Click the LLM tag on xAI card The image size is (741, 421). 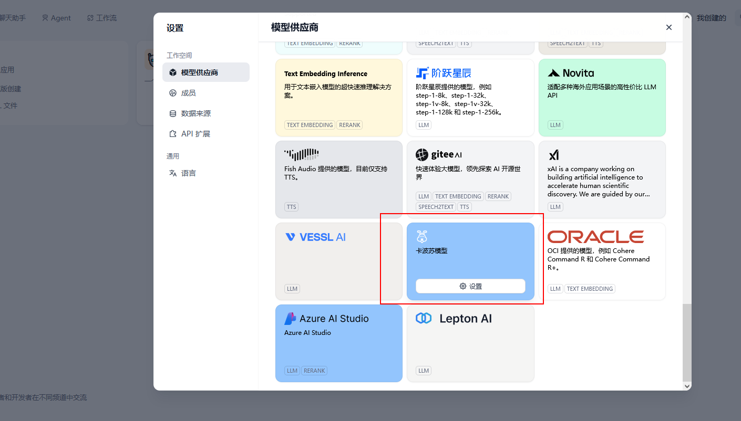pyautogui.click(x=555, y=207)
